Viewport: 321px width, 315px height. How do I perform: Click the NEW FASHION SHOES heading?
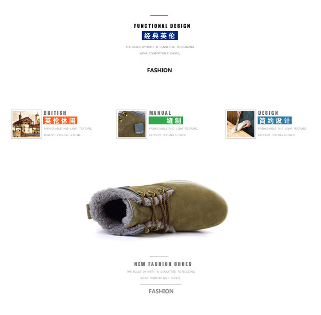[163, 264]
